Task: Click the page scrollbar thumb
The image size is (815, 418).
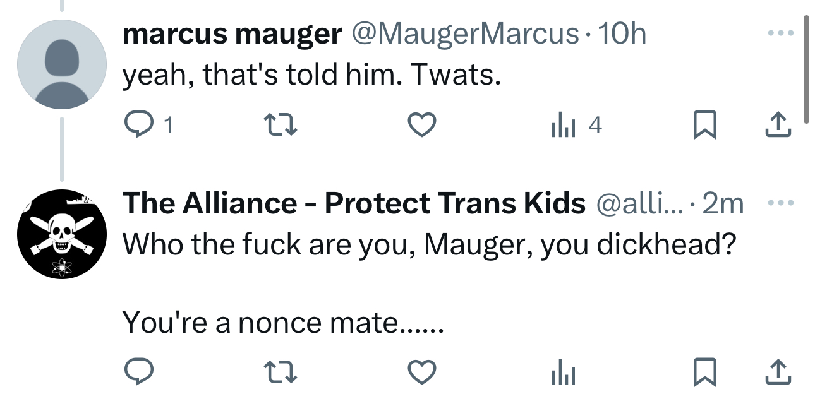Action: (x=807, y=69)
